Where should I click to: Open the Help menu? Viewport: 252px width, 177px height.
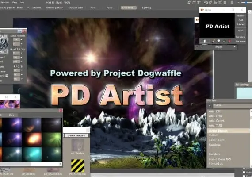[22, 2]
